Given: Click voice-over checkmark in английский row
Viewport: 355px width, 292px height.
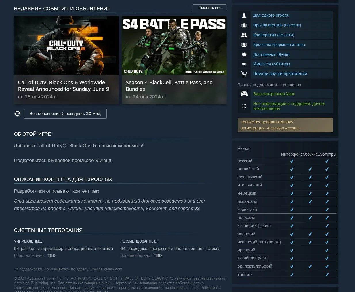Looking at the screenshot, I should 310,169.
